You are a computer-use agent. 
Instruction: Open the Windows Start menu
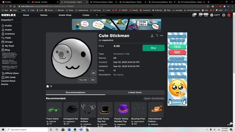pos(3,129)
